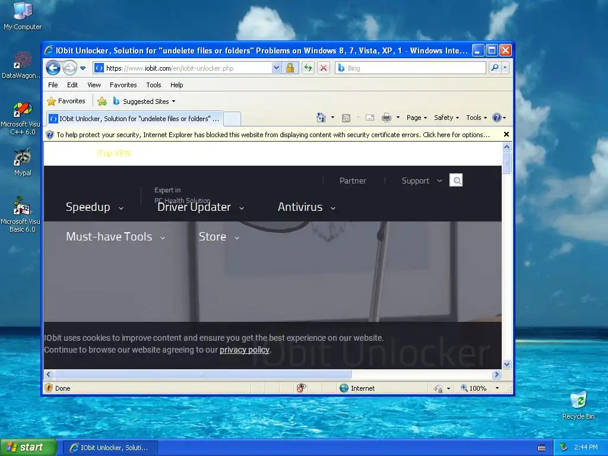The width and height of the screenshot is (608, 456).
Task: Click Add to Favorites Bar icon
Action: coord(102,102)
